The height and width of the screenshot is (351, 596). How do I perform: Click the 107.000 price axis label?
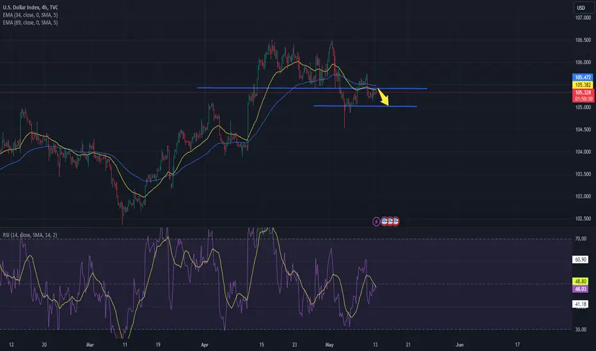click(x=583, y=18)
